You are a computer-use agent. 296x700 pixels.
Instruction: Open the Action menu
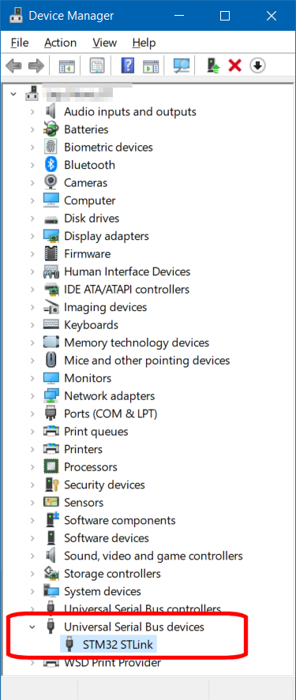pos(60,43)
